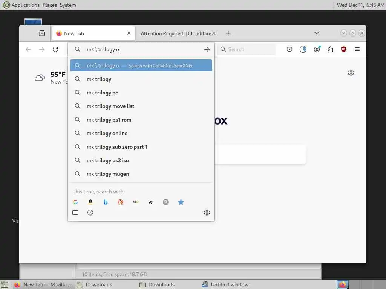
Task: Go back to the previous page
Action: click(28, 49)
